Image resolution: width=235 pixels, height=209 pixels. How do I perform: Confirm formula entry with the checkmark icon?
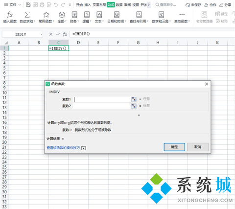pyautogui.click(x=58, y=34)
